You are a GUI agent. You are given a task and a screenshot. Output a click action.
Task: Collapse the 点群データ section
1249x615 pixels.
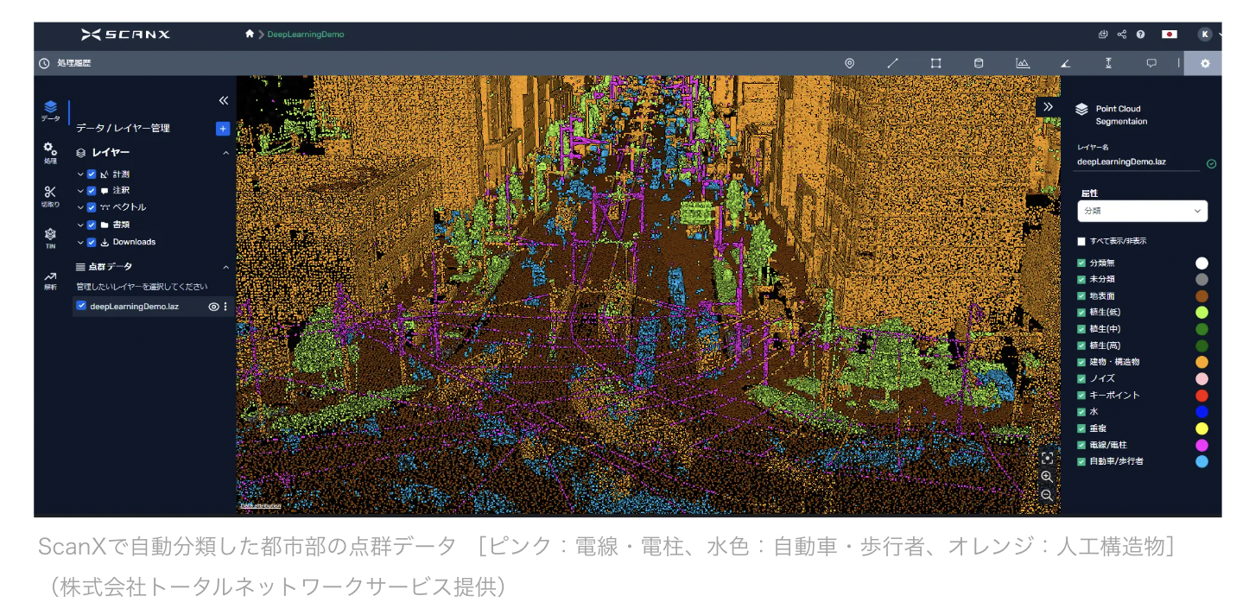tap(226, 267)
